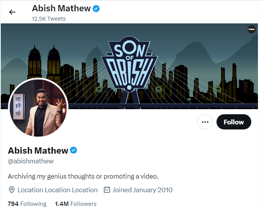Image resolution: width=263 pixels, height=209 pixels.
Task: Click the Joined January 2010 text
Action: tap(142, 190)
